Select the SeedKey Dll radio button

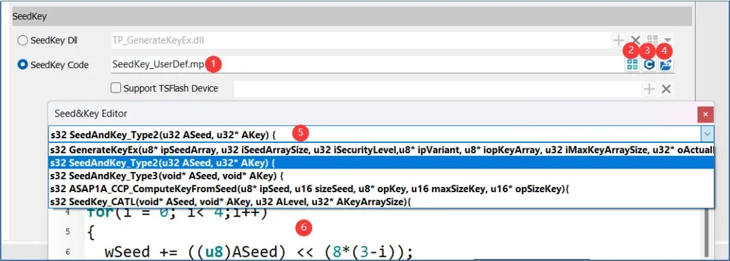[x=22, y=40]
